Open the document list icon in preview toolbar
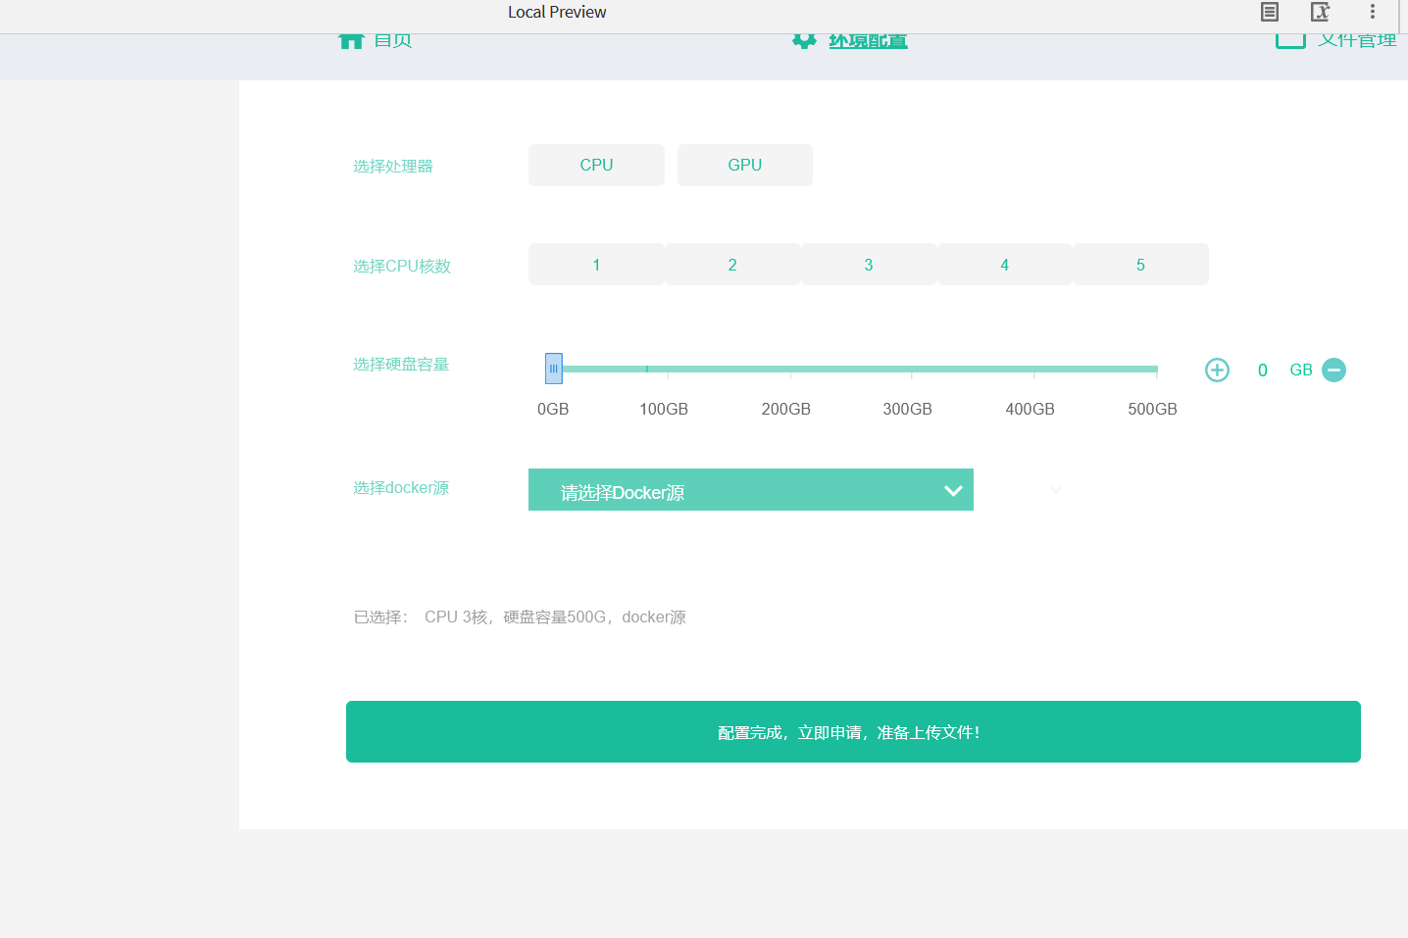 (x=1270, y=12)
